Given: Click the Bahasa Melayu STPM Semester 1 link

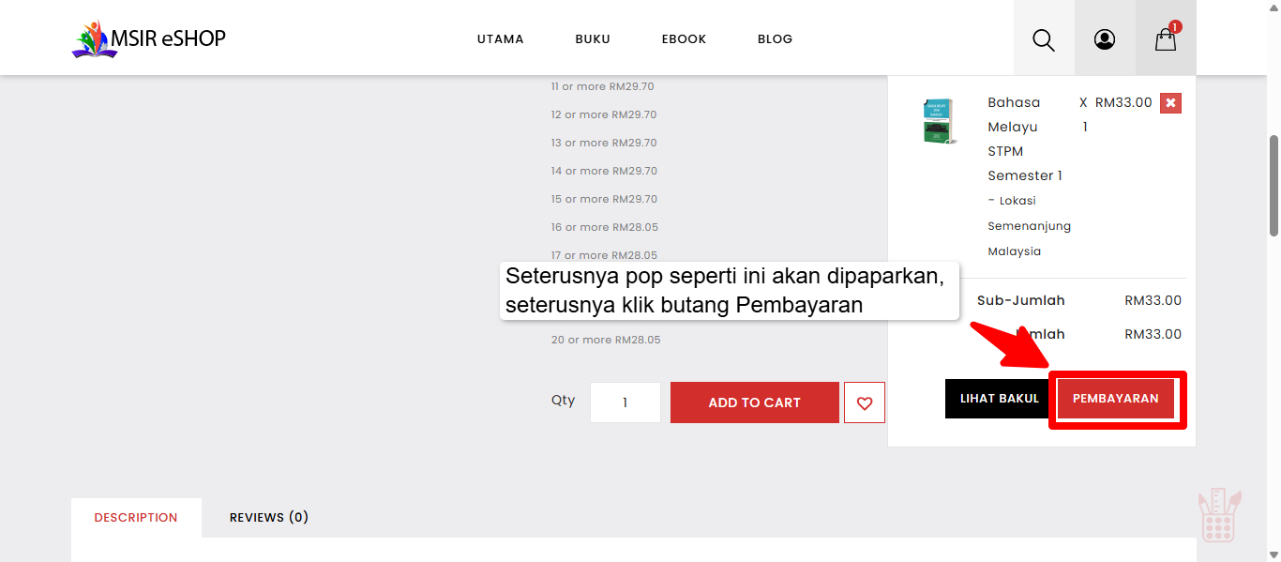Looking at the screenshot, I should [1026, 139].
